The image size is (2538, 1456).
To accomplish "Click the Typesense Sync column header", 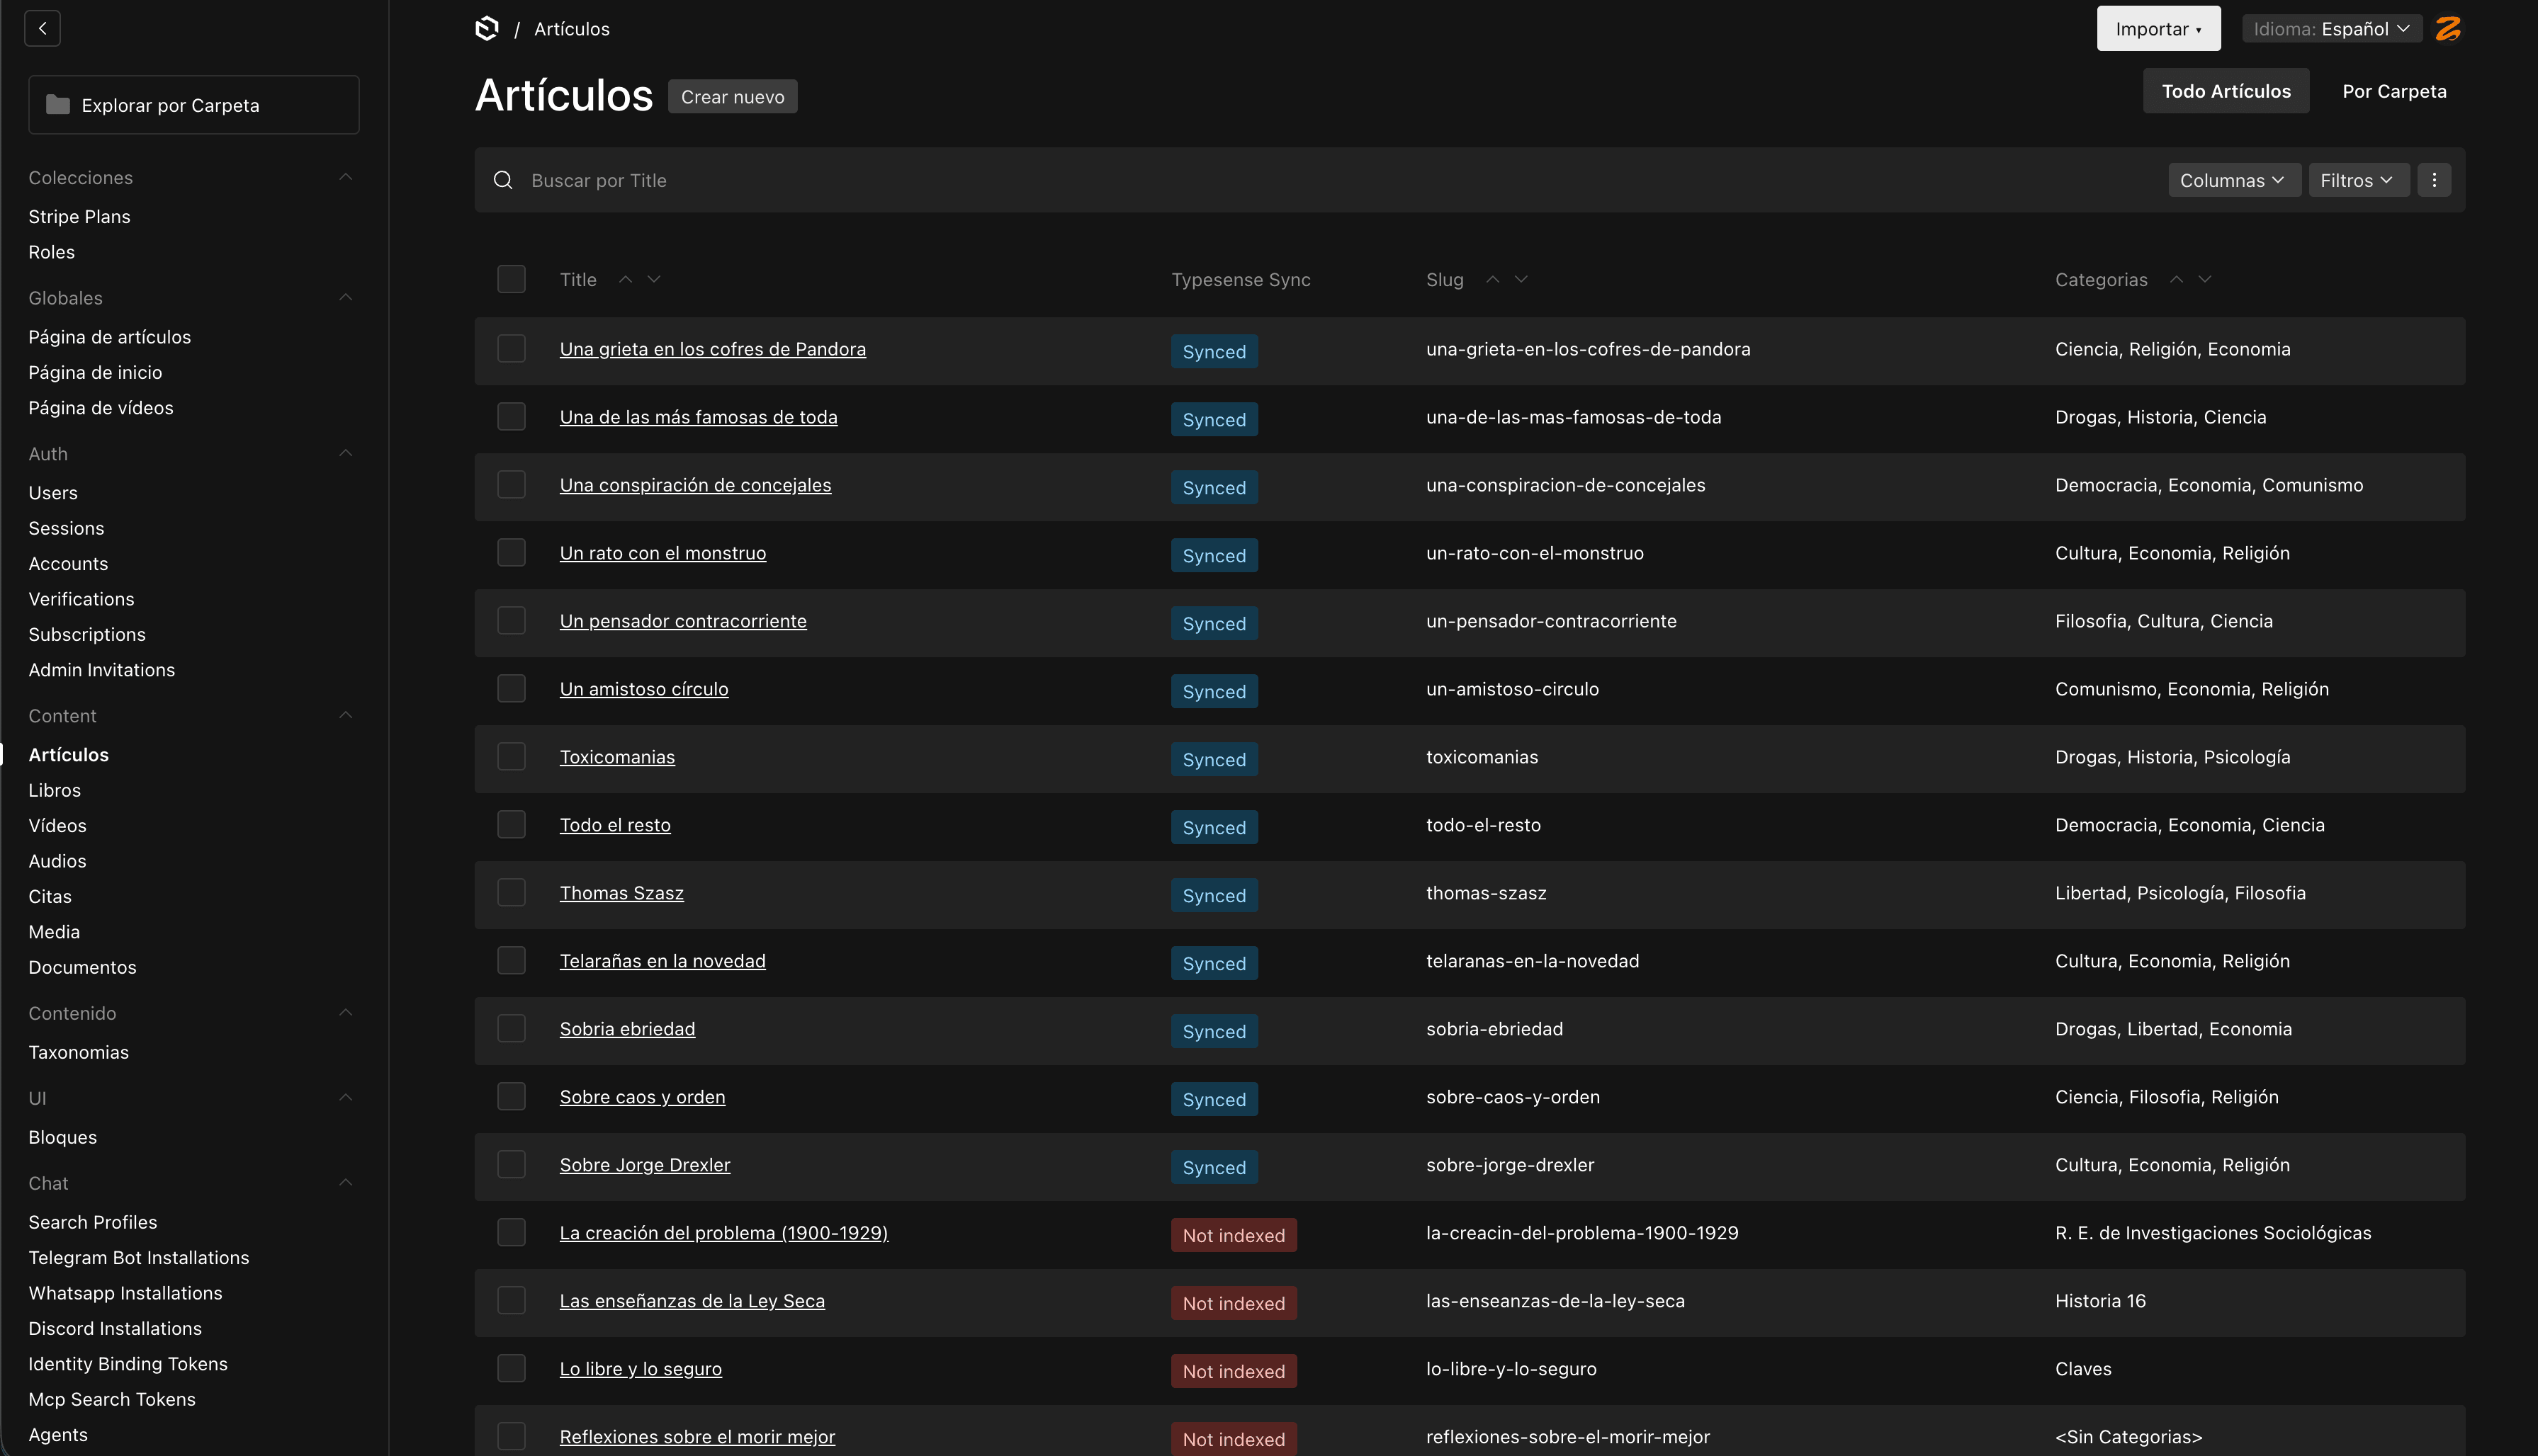I will pyautogui.click(x=1241, y=280).
